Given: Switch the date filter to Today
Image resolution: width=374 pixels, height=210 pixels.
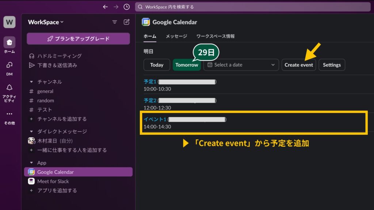Looking at the screenshot, I should pos(157,65).
